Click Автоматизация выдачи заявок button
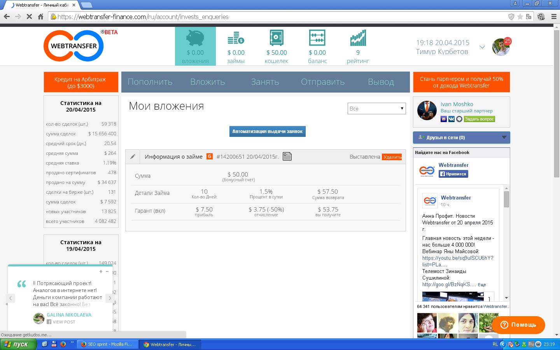The width and height of the screenshot is (560, 350). pyautogui.click(x=268, y=131)
